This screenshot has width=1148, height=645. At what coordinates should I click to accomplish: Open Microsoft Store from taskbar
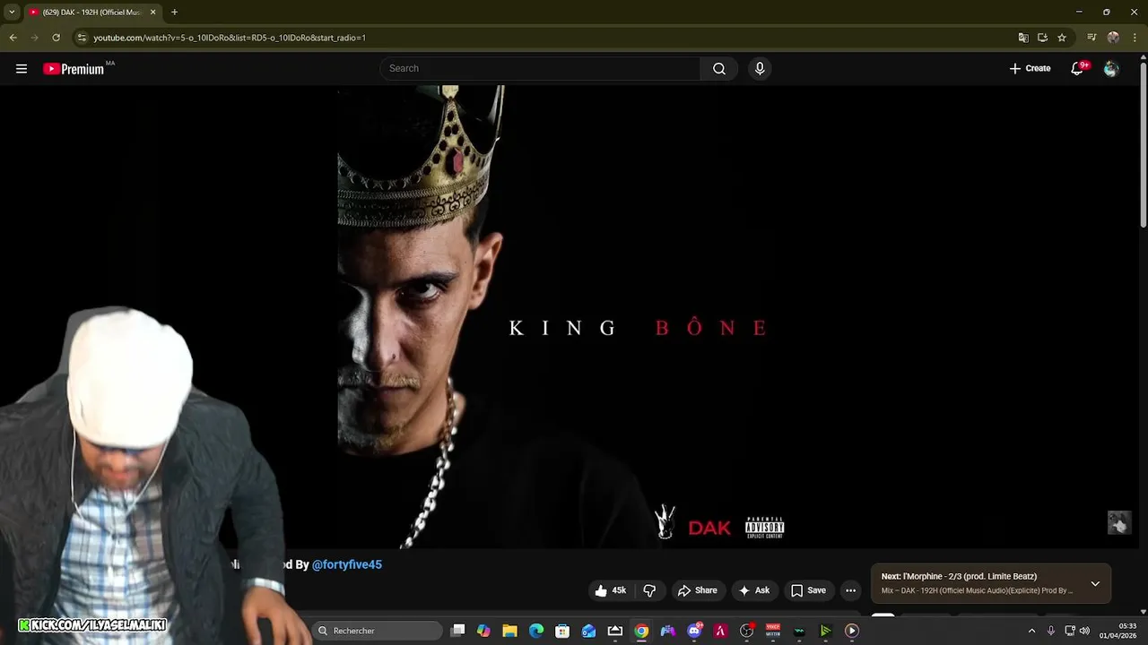[x=562, y=631]
